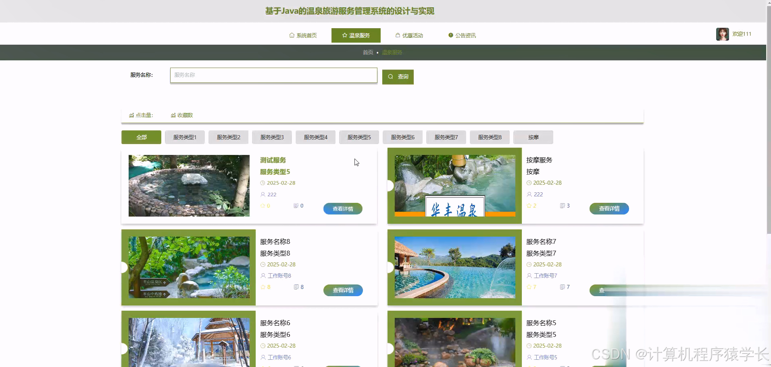The height and width of the screenshot is (367, 771).
Task: Open the 测试服务 card thumbnail image
Action: [189, 186]
